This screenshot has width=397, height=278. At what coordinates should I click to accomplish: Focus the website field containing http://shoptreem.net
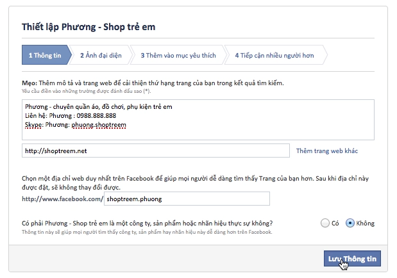(156, 151)
